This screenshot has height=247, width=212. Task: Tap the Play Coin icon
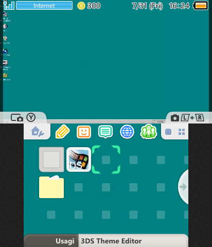coord(81,6)
